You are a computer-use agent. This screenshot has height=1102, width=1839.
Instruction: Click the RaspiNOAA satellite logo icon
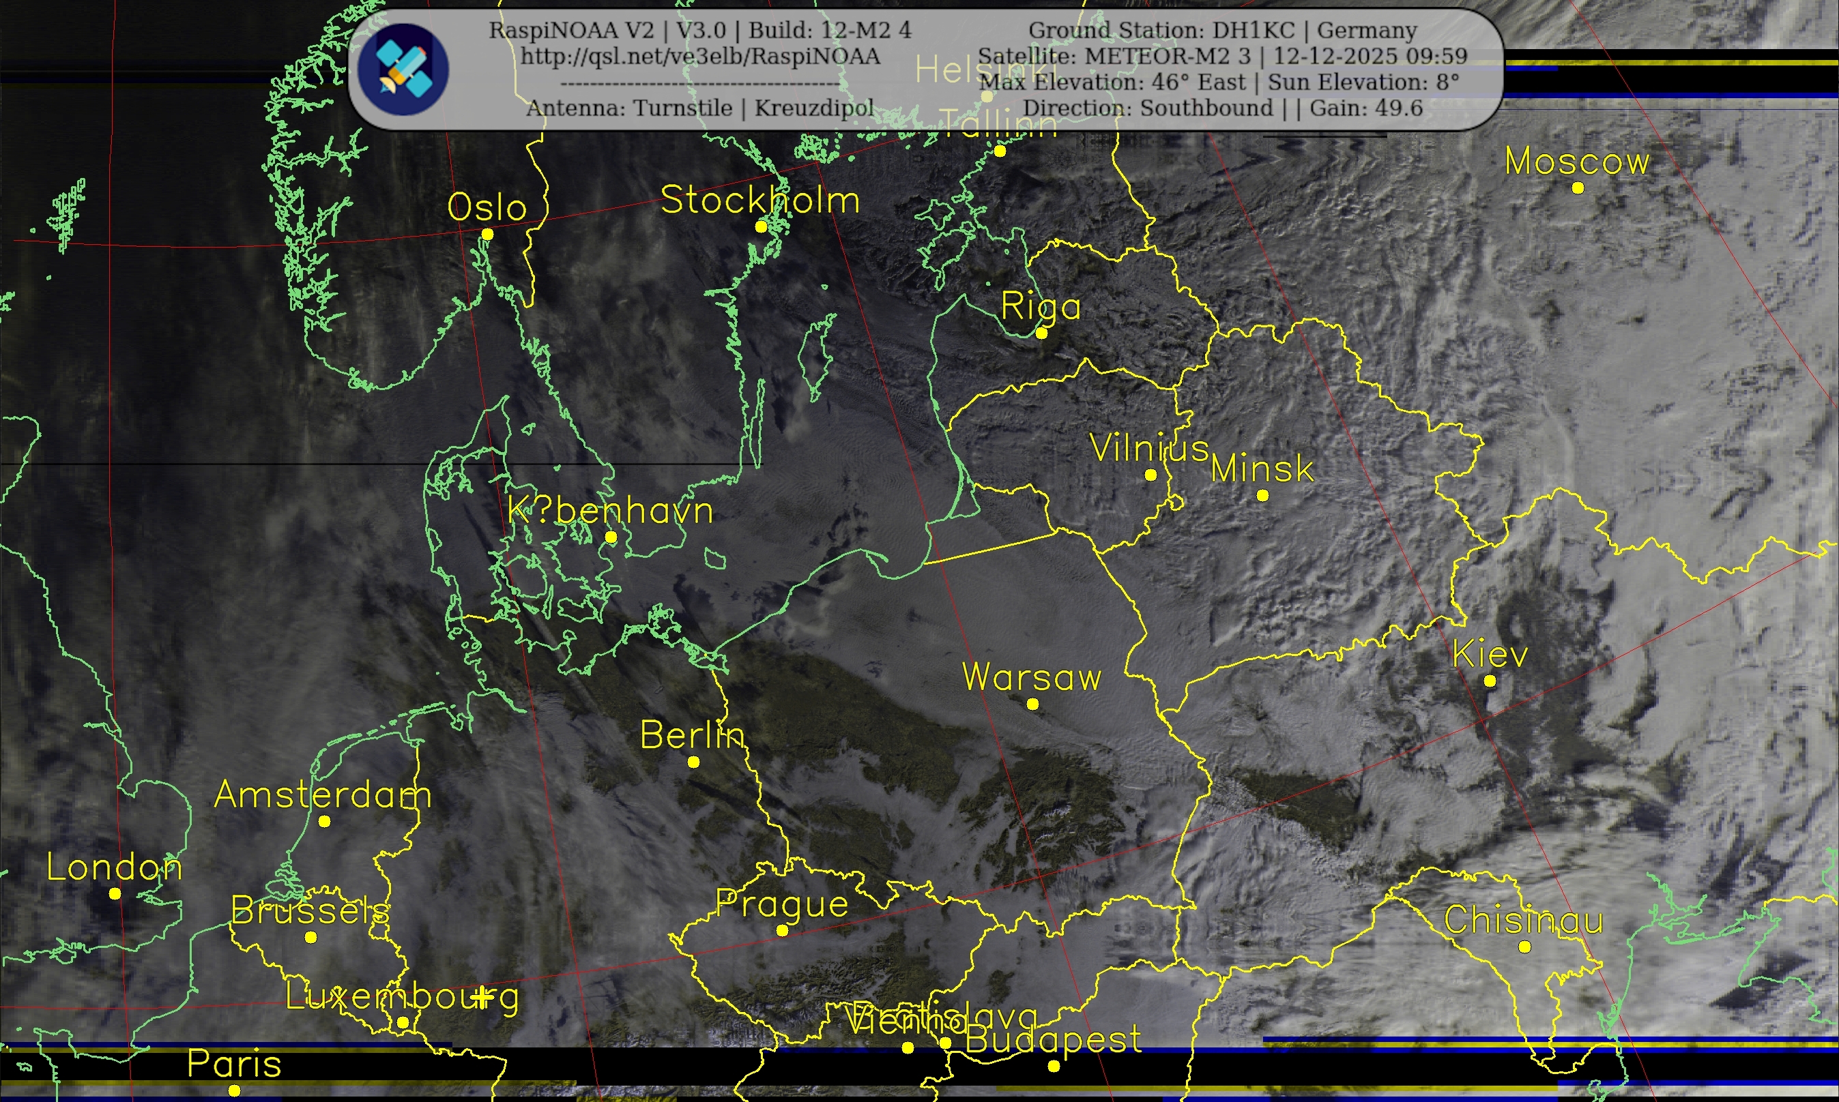403,69
